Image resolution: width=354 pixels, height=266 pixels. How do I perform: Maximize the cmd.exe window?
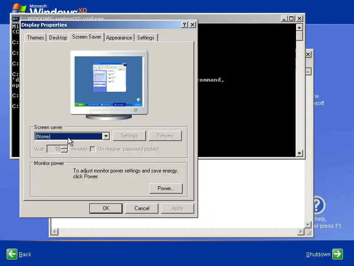292,19
